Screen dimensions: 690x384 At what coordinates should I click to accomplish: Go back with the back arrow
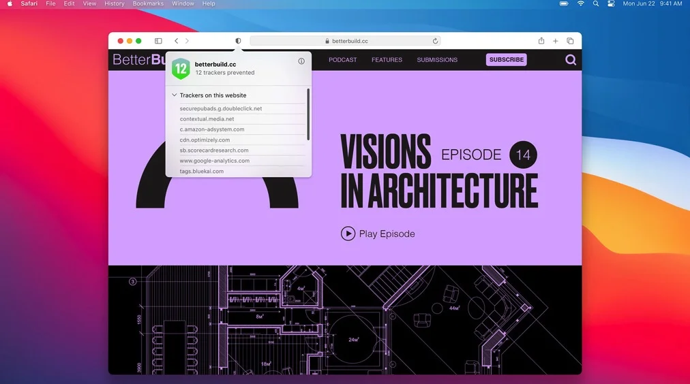tap(176, 41)
